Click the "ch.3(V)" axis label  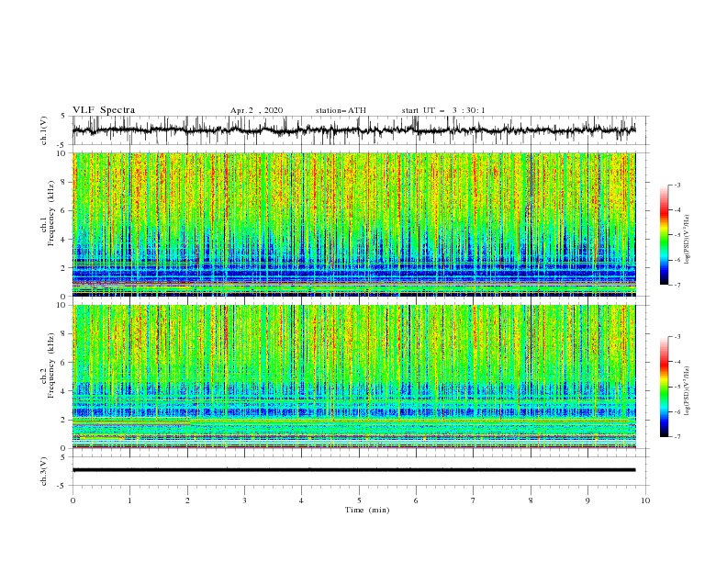[44, 471]
